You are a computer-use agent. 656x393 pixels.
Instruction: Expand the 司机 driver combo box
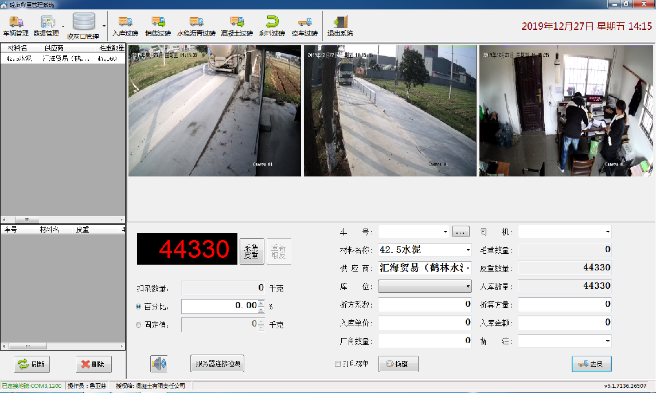(x=607, y=231)
